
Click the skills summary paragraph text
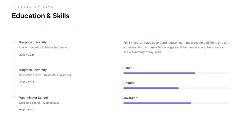[176, 47]
